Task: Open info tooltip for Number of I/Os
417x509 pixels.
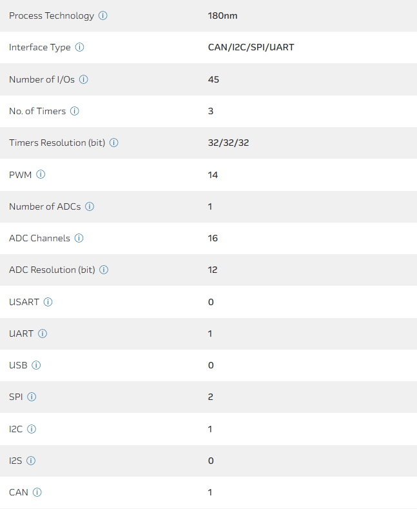Action: (x=84, y=79)
